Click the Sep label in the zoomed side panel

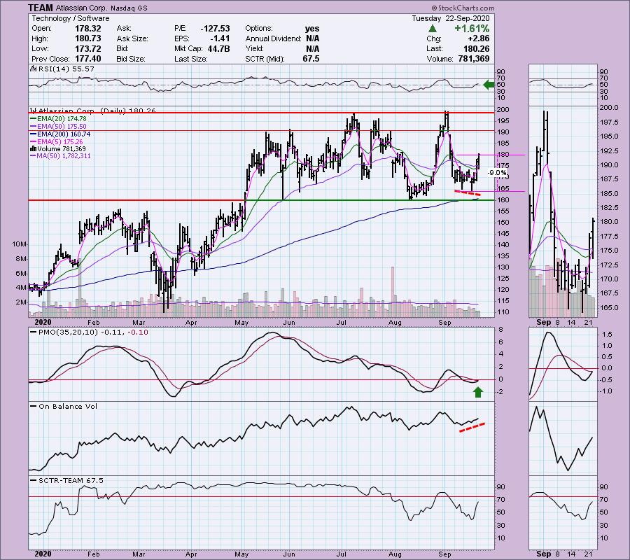tap(543, 322)
